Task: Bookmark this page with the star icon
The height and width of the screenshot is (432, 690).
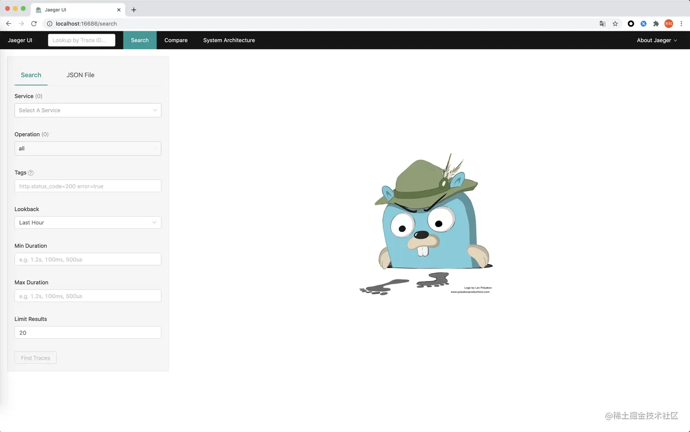Action: pos(615,24)
